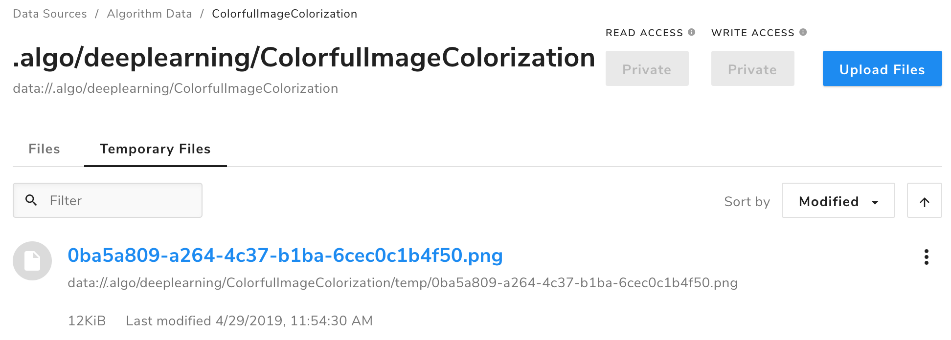Toggle sort direction with the up arrow
Image resolution: width=951 pixels, height=340 pixels.
924,201
